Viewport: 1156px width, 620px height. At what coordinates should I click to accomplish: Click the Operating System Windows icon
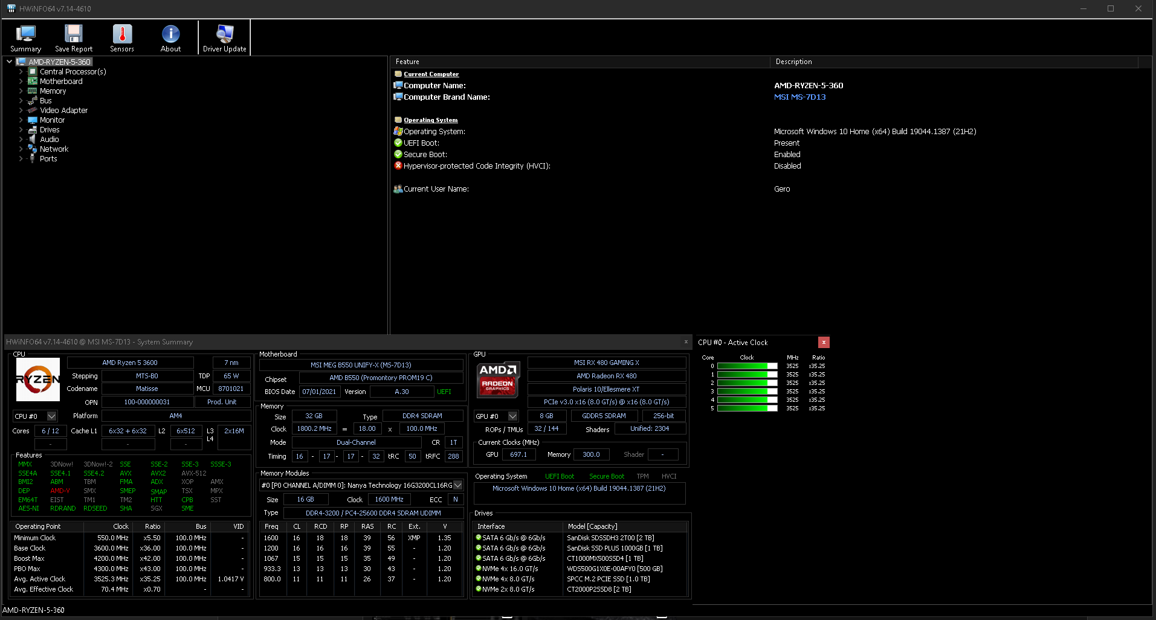398,131
